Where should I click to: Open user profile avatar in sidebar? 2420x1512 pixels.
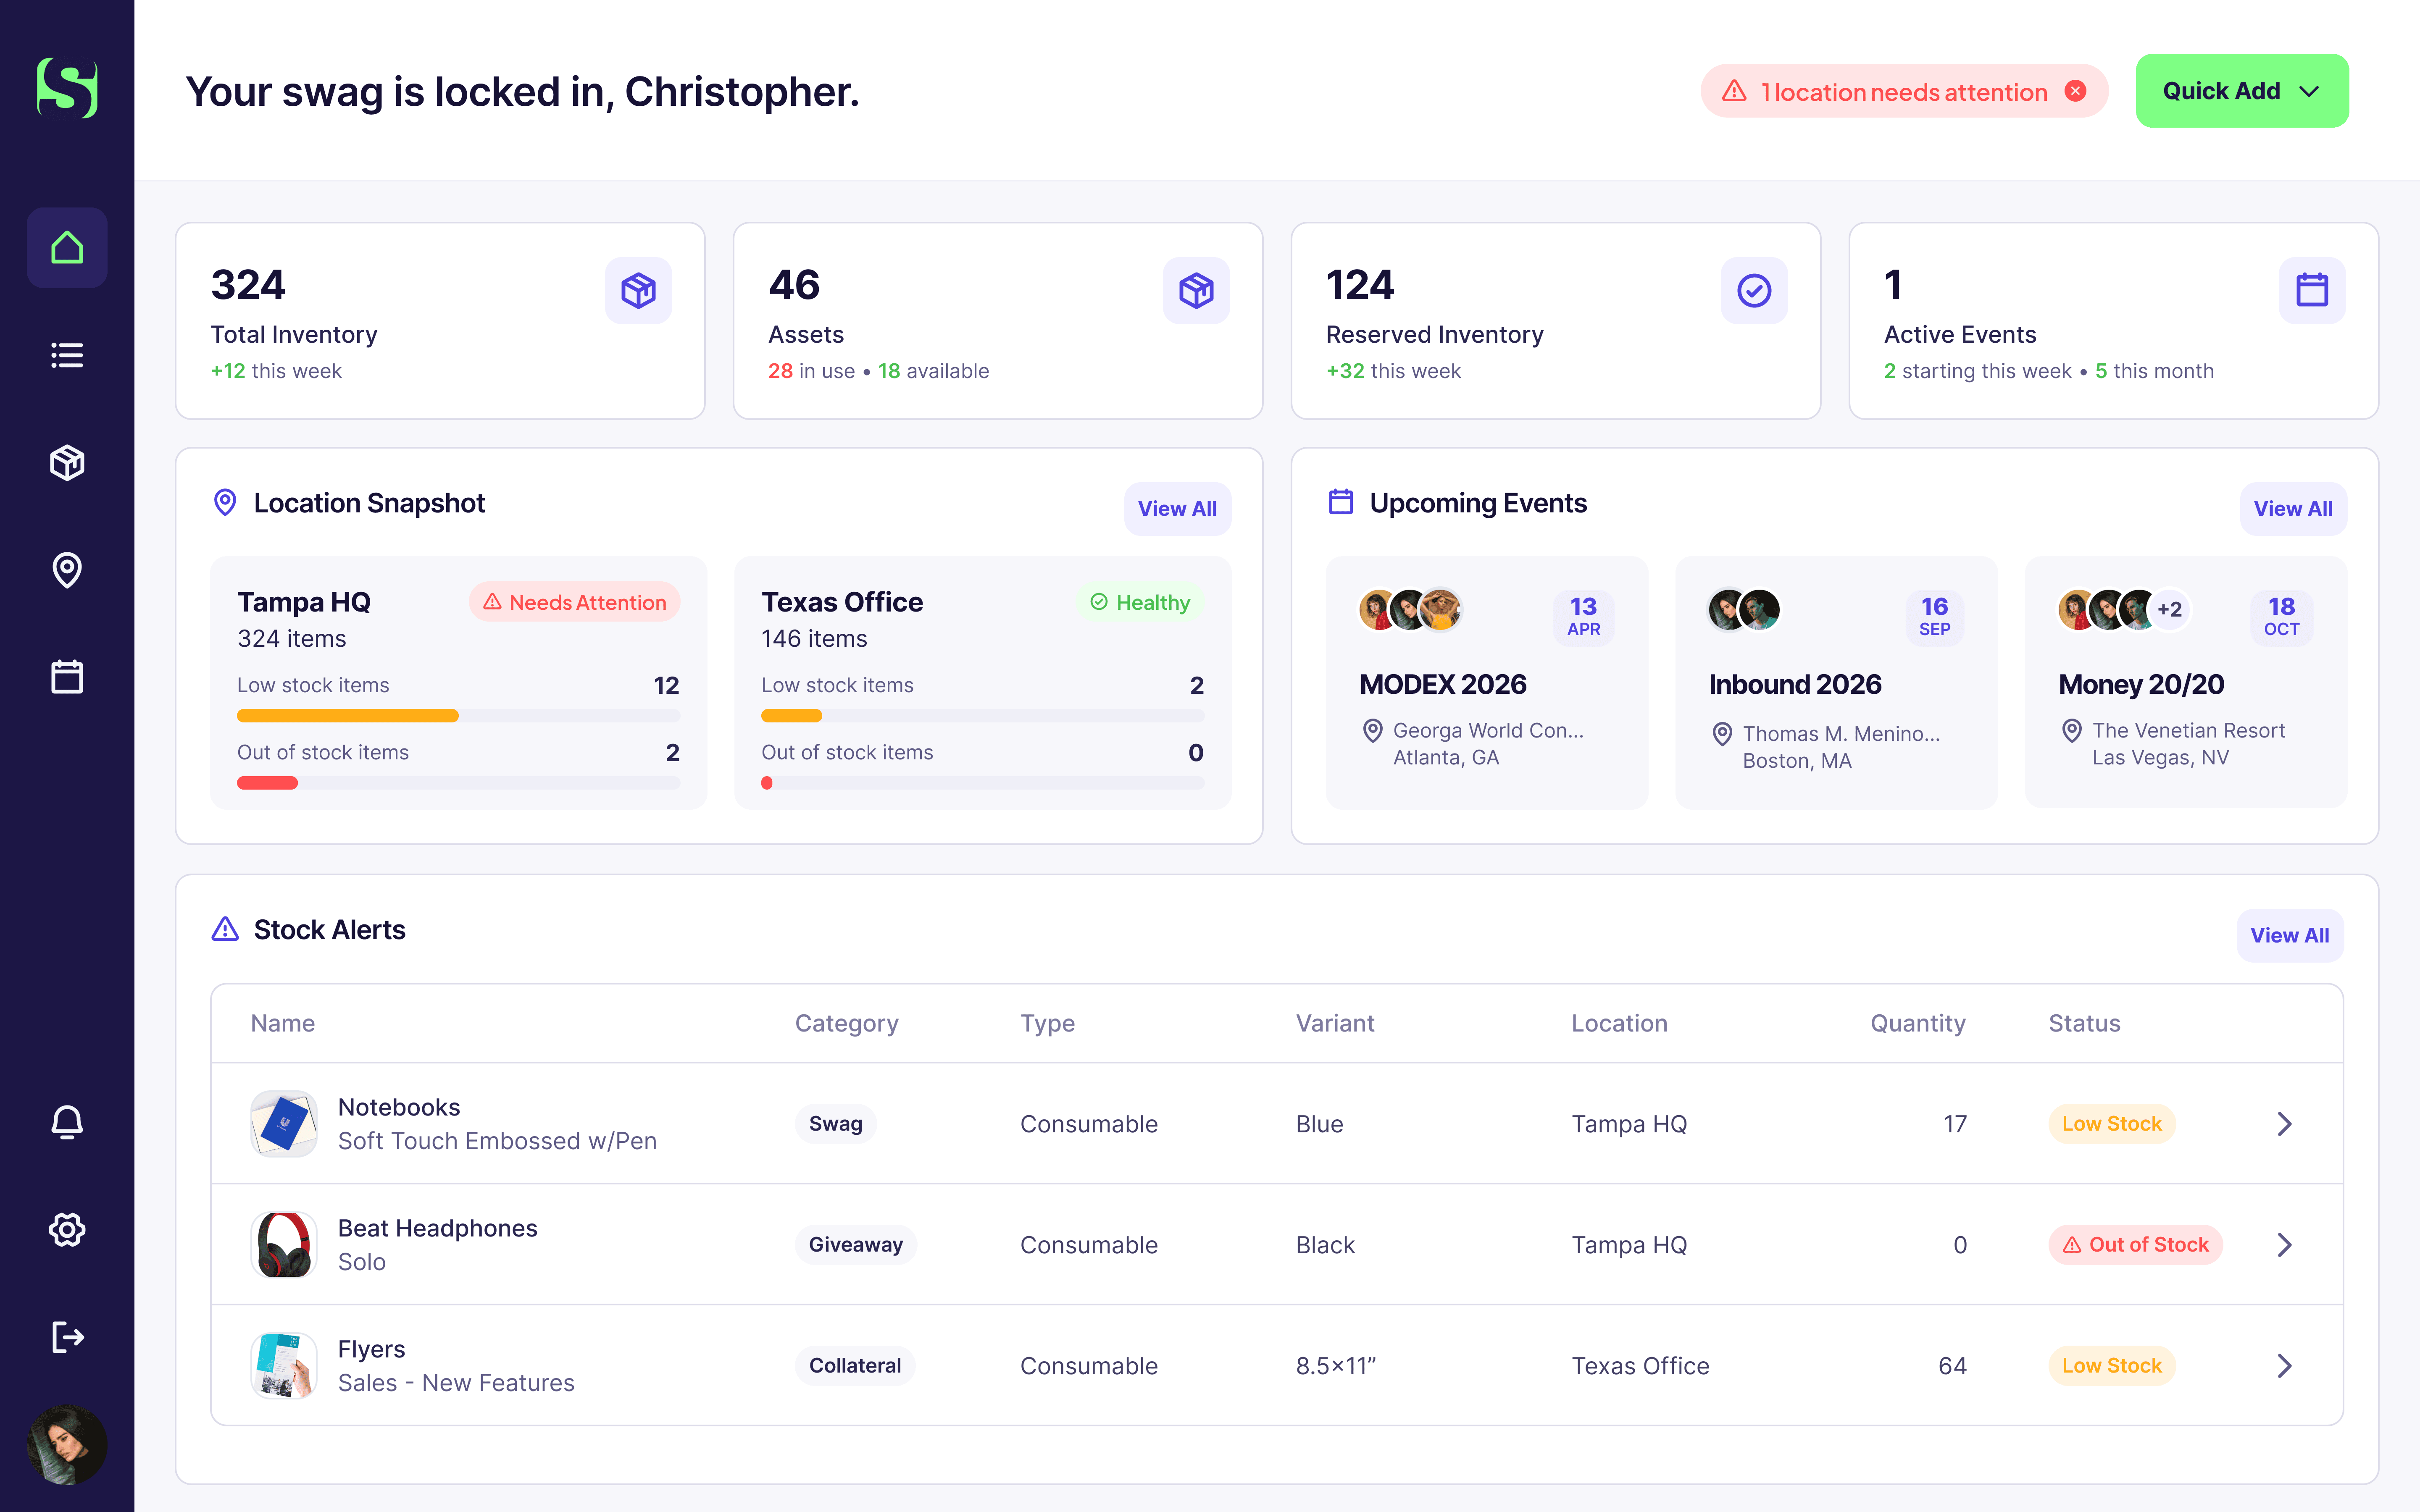tap(67, 1444)
